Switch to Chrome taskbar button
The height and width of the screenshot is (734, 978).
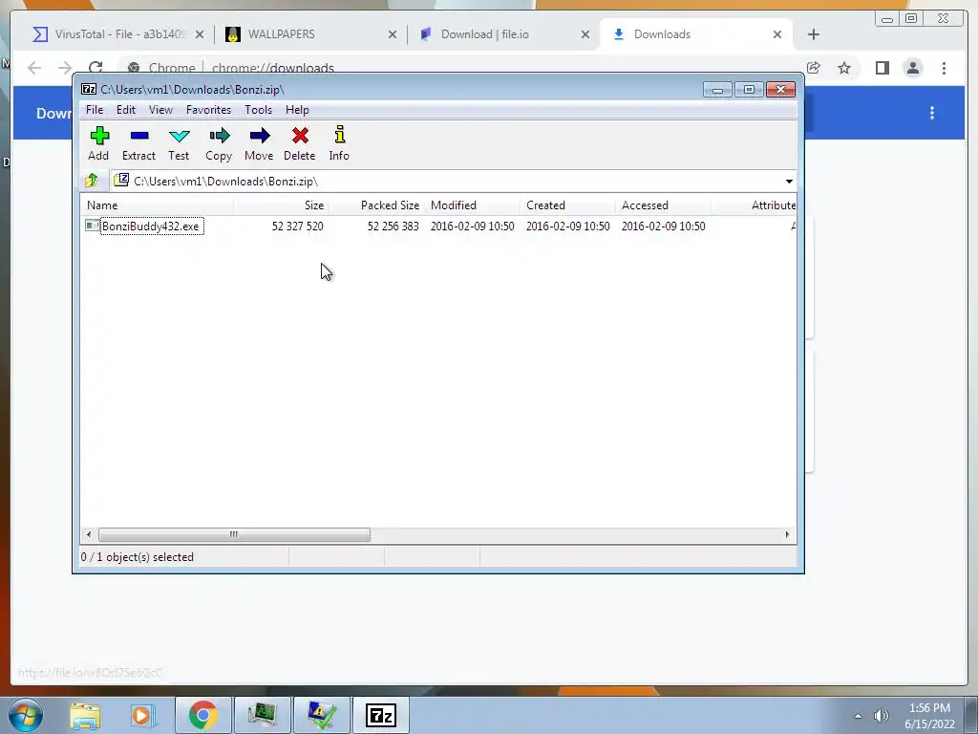tap(203, 715)
